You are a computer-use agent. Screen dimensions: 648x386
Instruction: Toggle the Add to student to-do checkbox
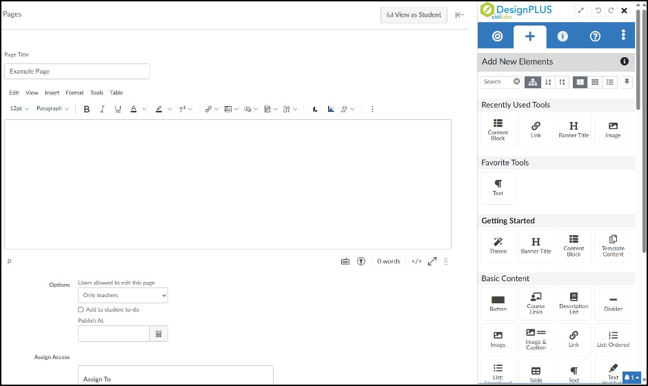81,309
